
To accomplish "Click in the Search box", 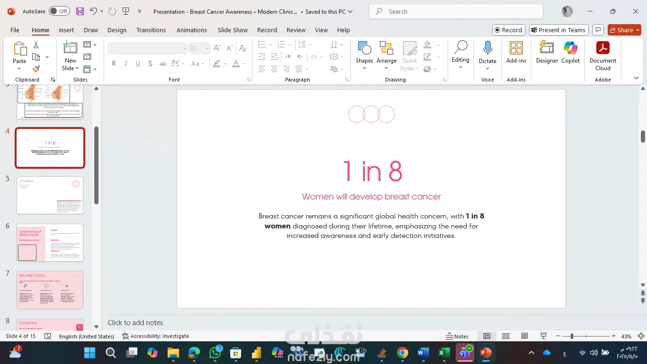I will coord(456,11).
